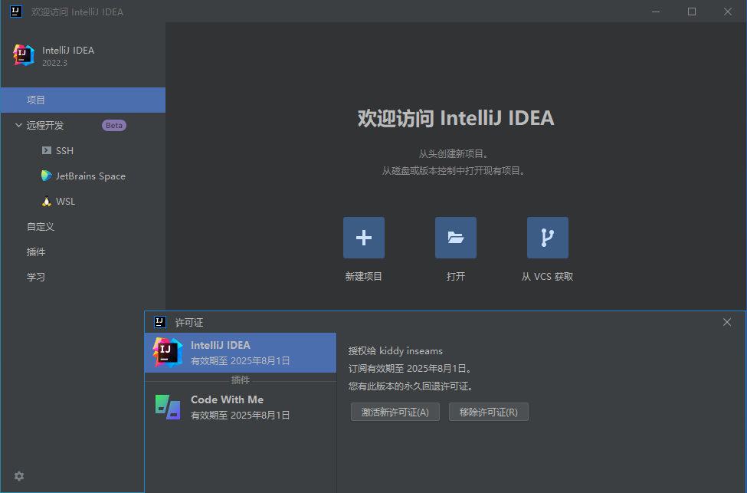Click the IJ icon in license dialog title
Image resolution: width=747 pixels, height=493 pixels.
click(x=160, y=322)
